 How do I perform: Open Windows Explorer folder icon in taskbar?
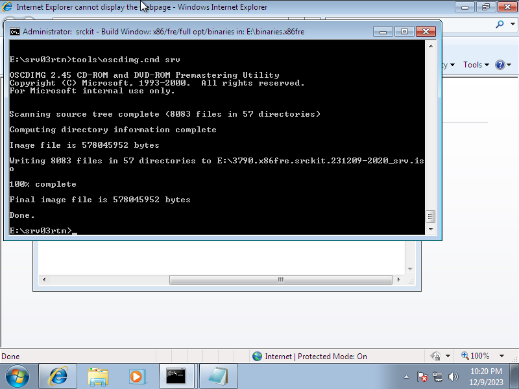tap(98, 377)
